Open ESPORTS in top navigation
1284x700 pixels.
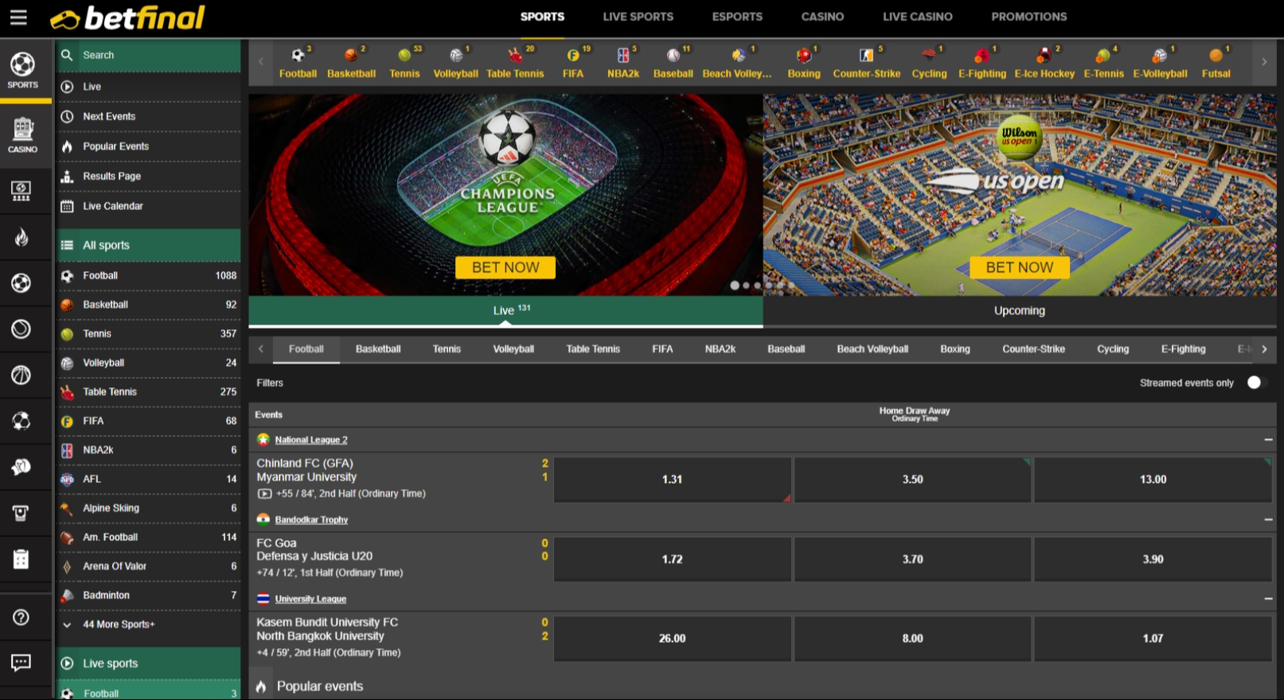tap(737, 17)
